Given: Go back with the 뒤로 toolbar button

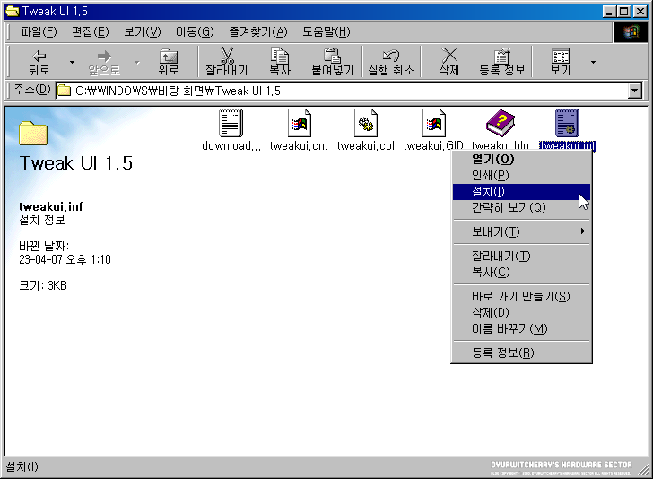Looking at the screenshot, I should point(39,62).
